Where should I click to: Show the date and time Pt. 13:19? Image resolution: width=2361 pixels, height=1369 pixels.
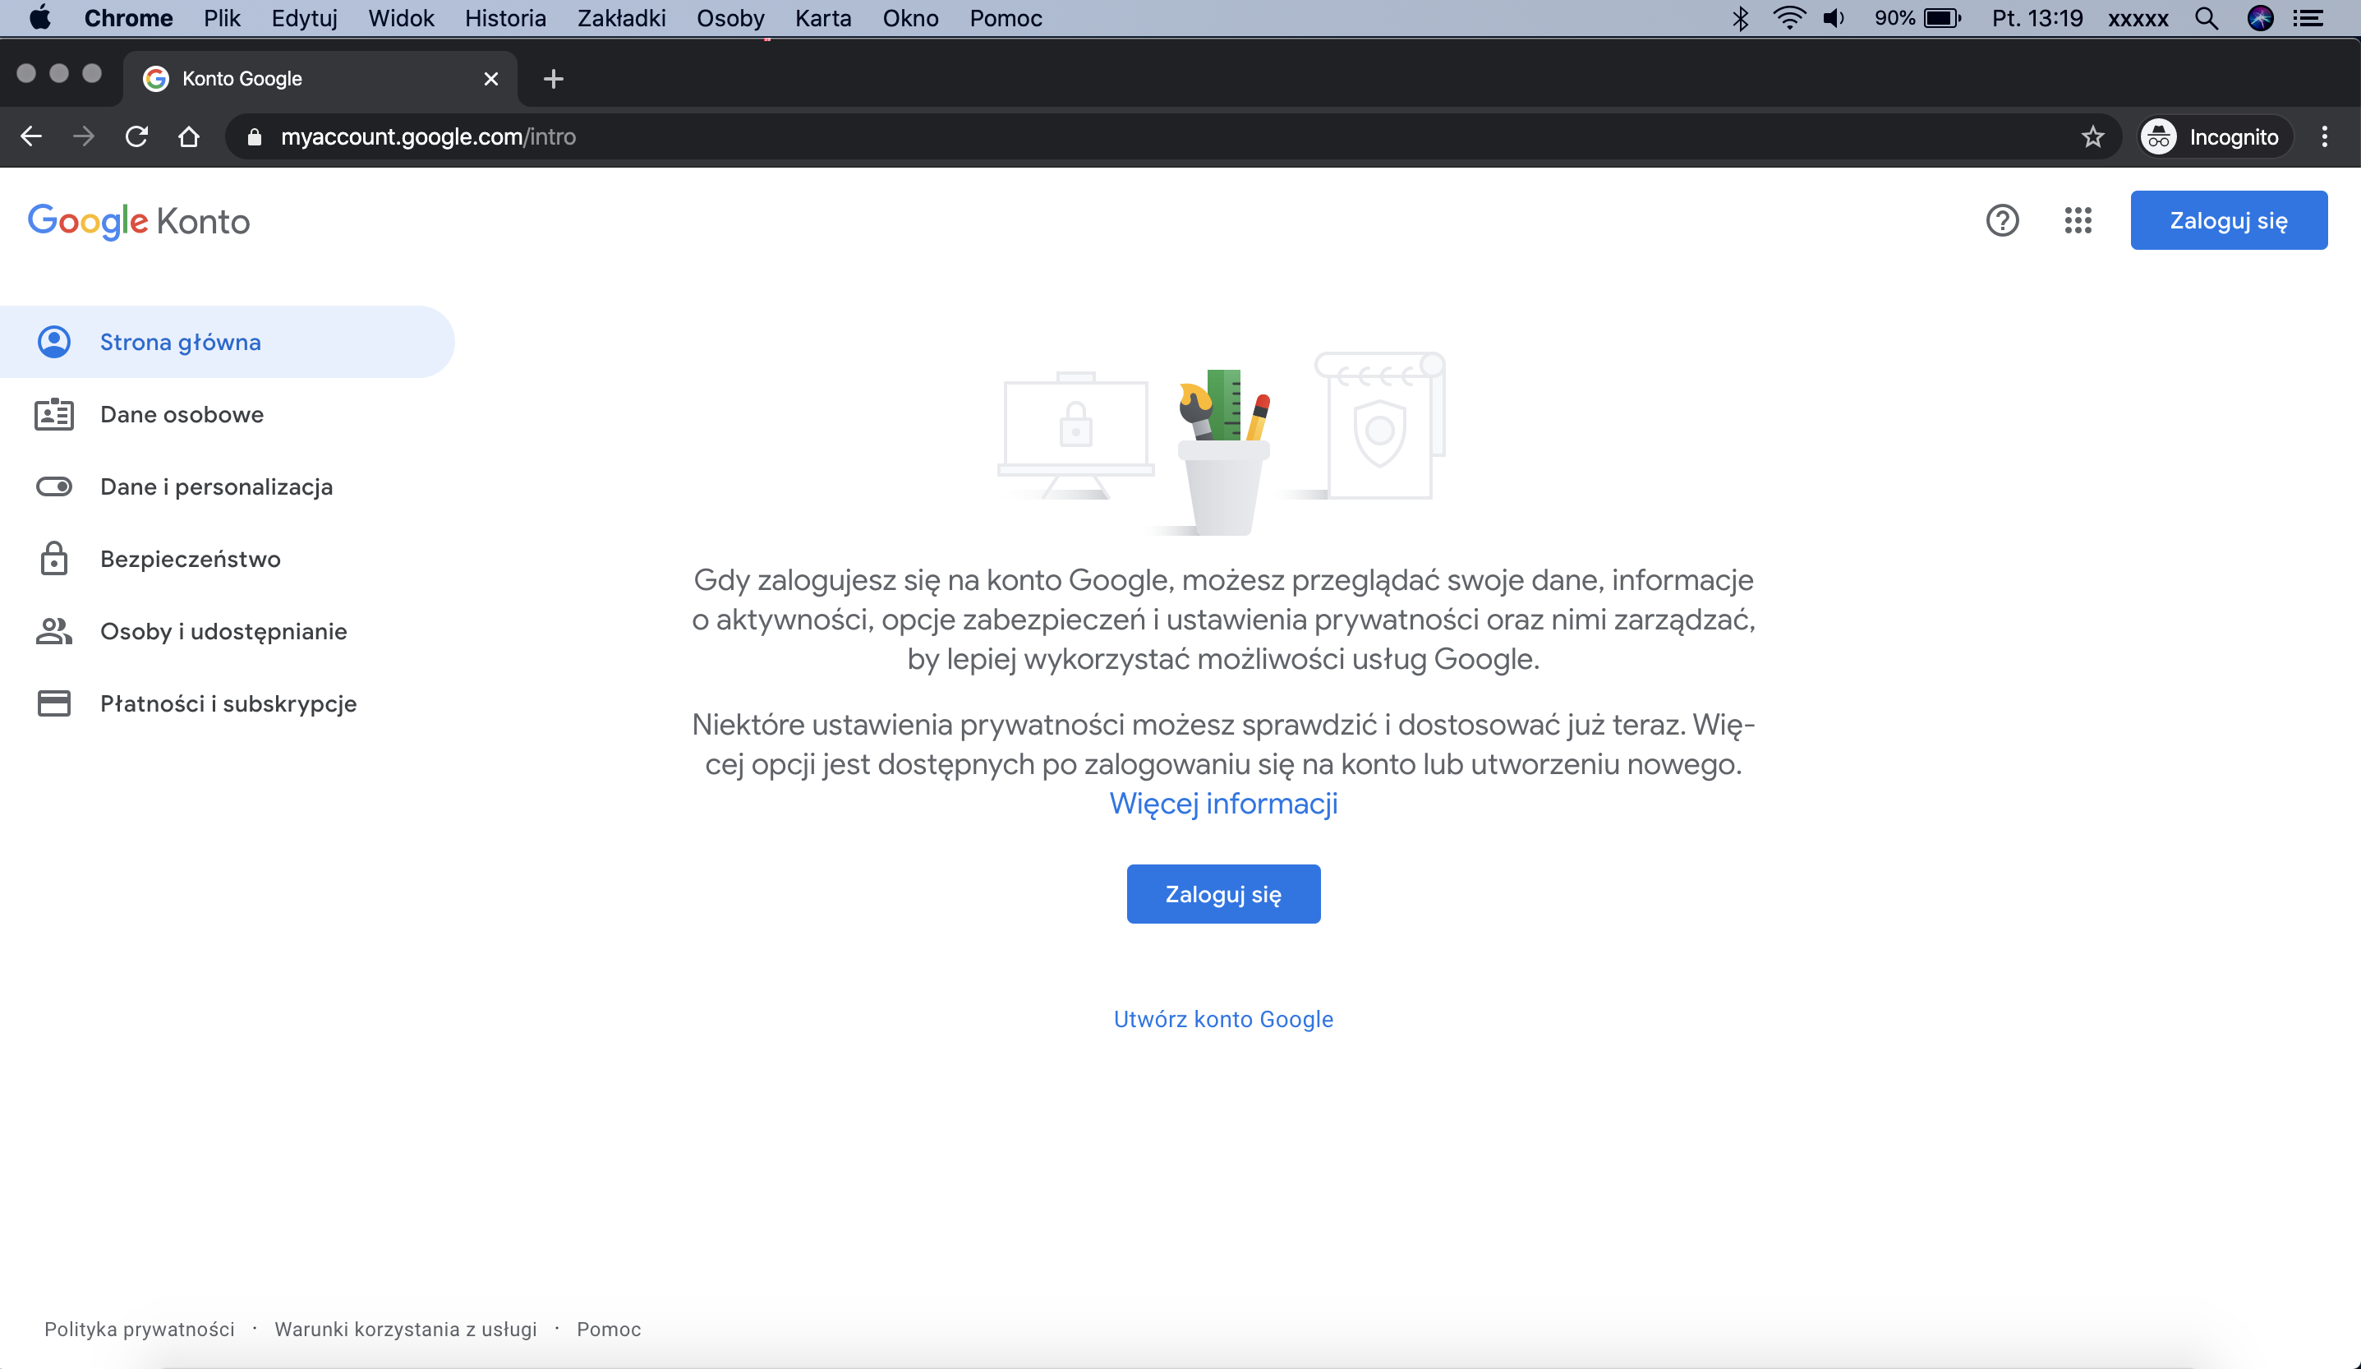[x=2038, y=18]
